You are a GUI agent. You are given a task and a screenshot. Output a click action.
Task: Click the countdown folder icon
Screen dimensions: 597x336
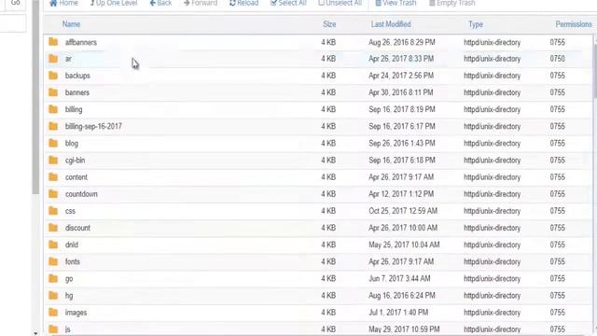[53, 194]
